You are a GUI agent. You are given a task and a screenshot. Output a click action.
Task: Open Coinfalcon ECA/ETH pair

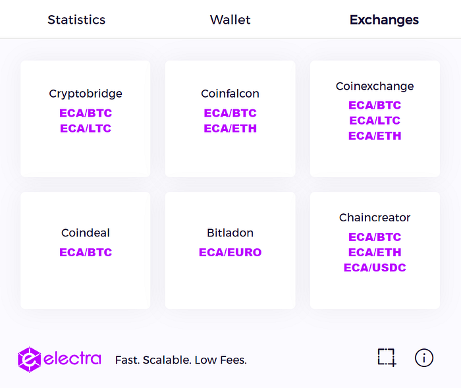230,128
